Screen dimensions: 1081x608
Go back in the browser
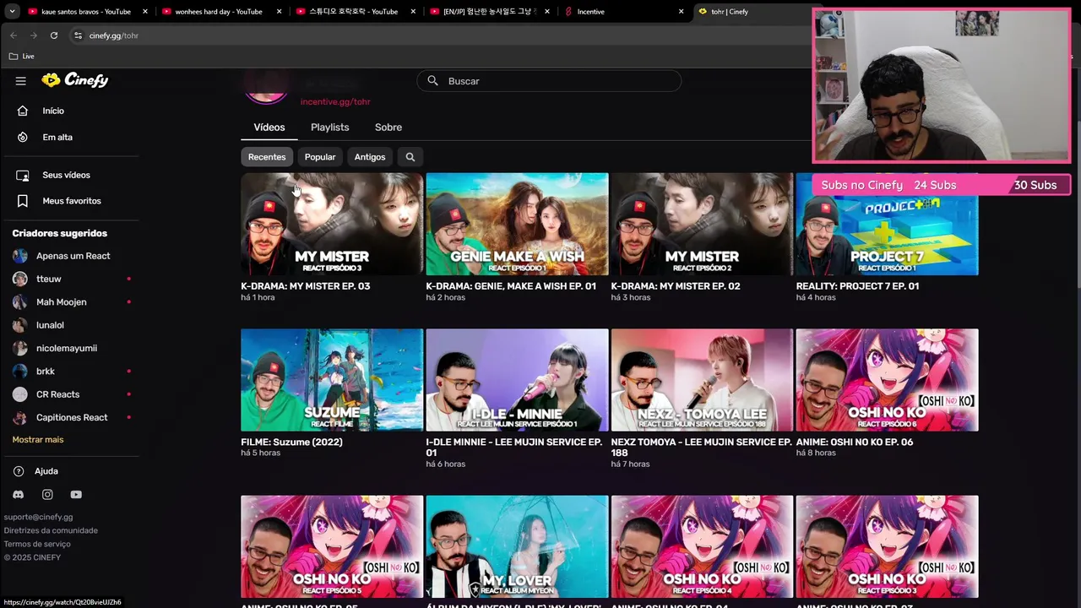(14, 35)
